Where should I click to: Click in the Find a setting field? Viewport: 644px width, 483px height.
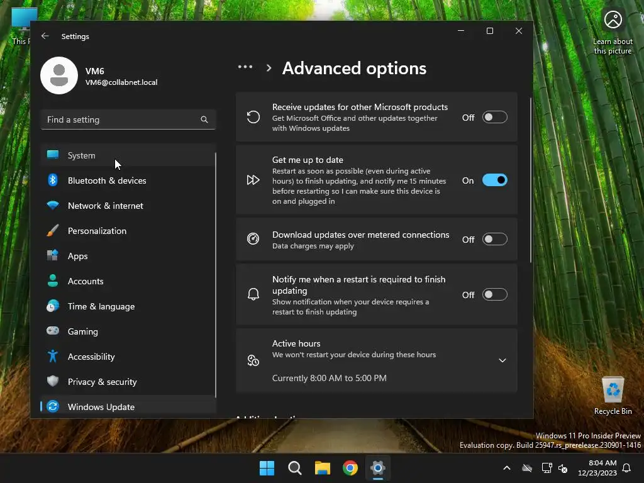[128, 119]
